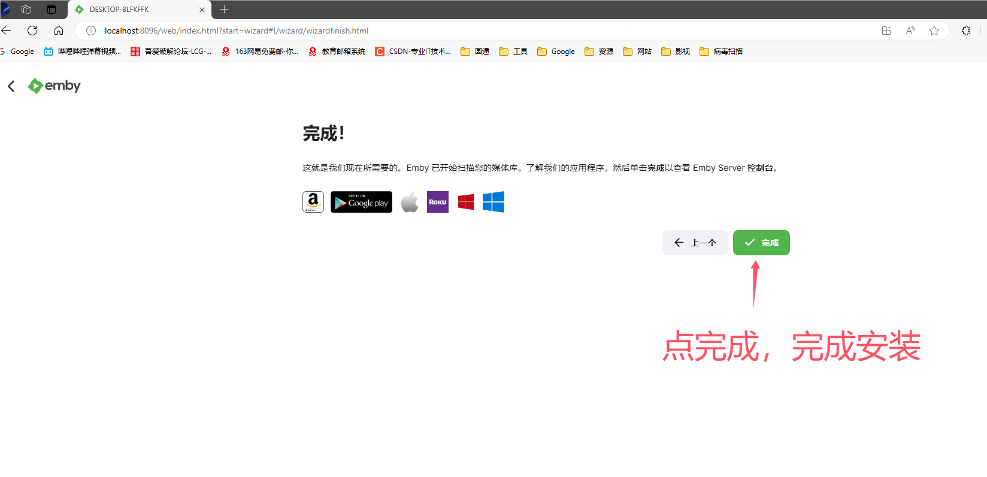Click the green 完成 finish button

tap(761, 243)
